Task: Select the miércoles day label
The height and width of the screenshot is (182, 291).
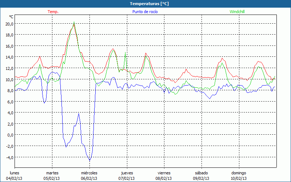Action: [89, 173]
